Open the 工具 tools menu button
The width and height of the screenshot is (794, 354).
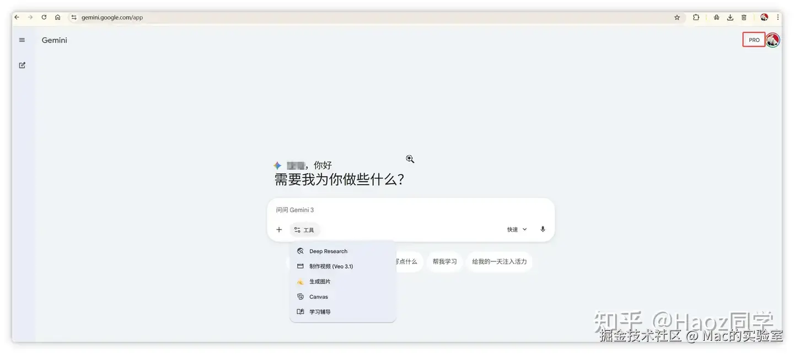click(304, 230)
